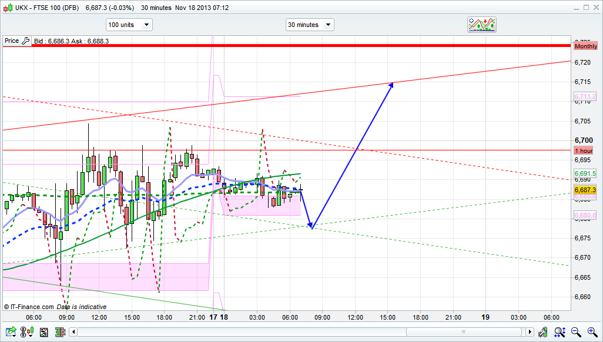Click the red-green horizontal bars icon

(x=59, y=333)
